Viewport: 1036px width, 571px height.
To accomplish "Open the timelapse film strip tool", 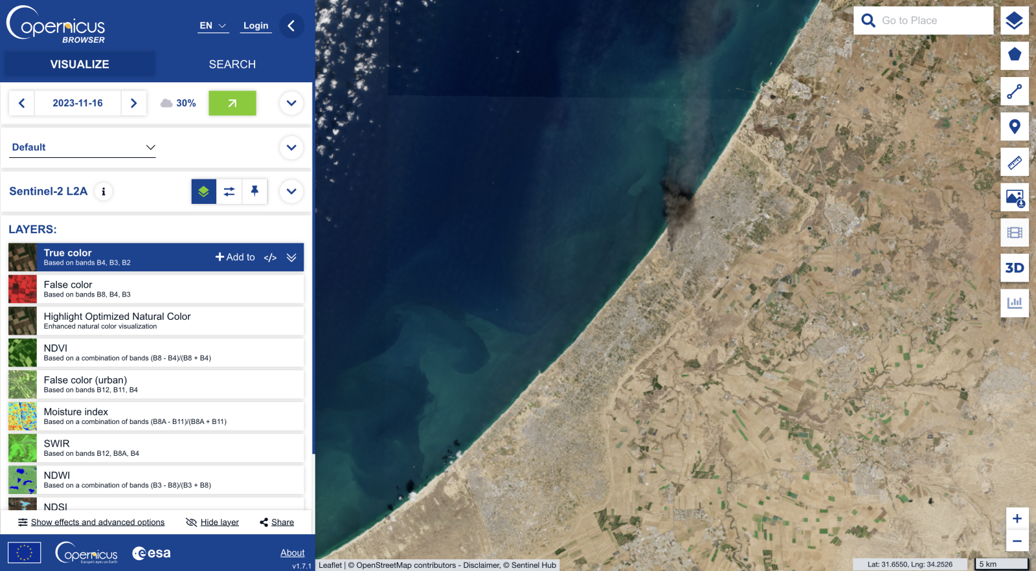I will [x=1014, y=233].
